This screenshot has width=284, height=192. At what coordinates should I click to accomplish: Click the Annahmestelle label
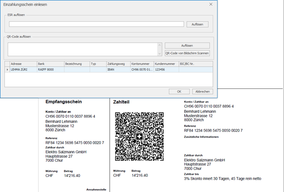pyautogui.click(x=96, y=190)
